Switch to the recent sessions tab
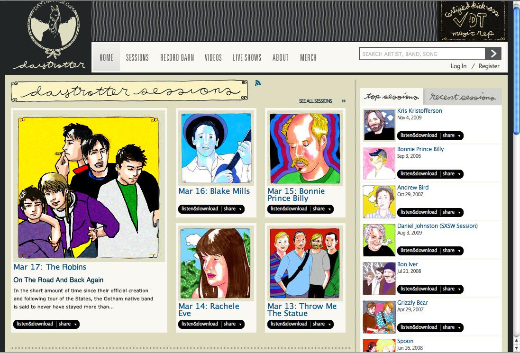This screenshot has width=520, height=353. [x=463, y=97]
